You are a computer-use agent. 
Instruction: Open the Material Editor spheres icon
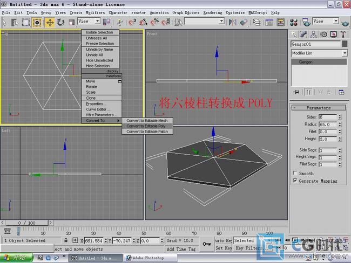pos(293,22)
